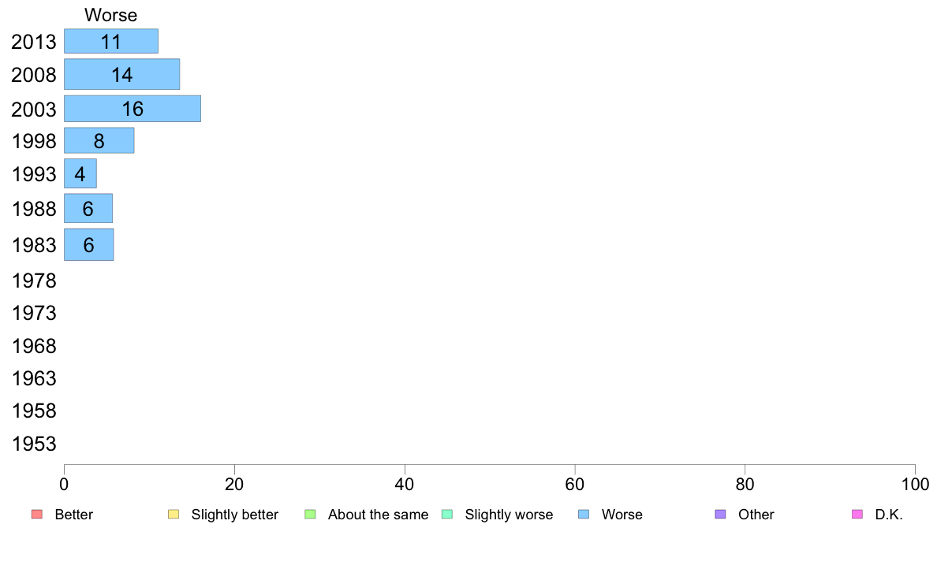Click the 40 tick on the x-axis

point(405,484)
